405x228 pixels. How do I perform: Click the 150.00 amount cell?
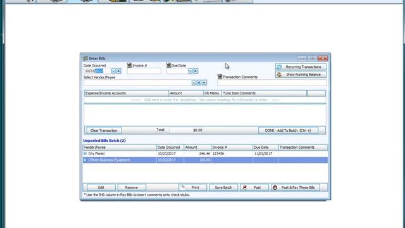click(x=197, y=160)
